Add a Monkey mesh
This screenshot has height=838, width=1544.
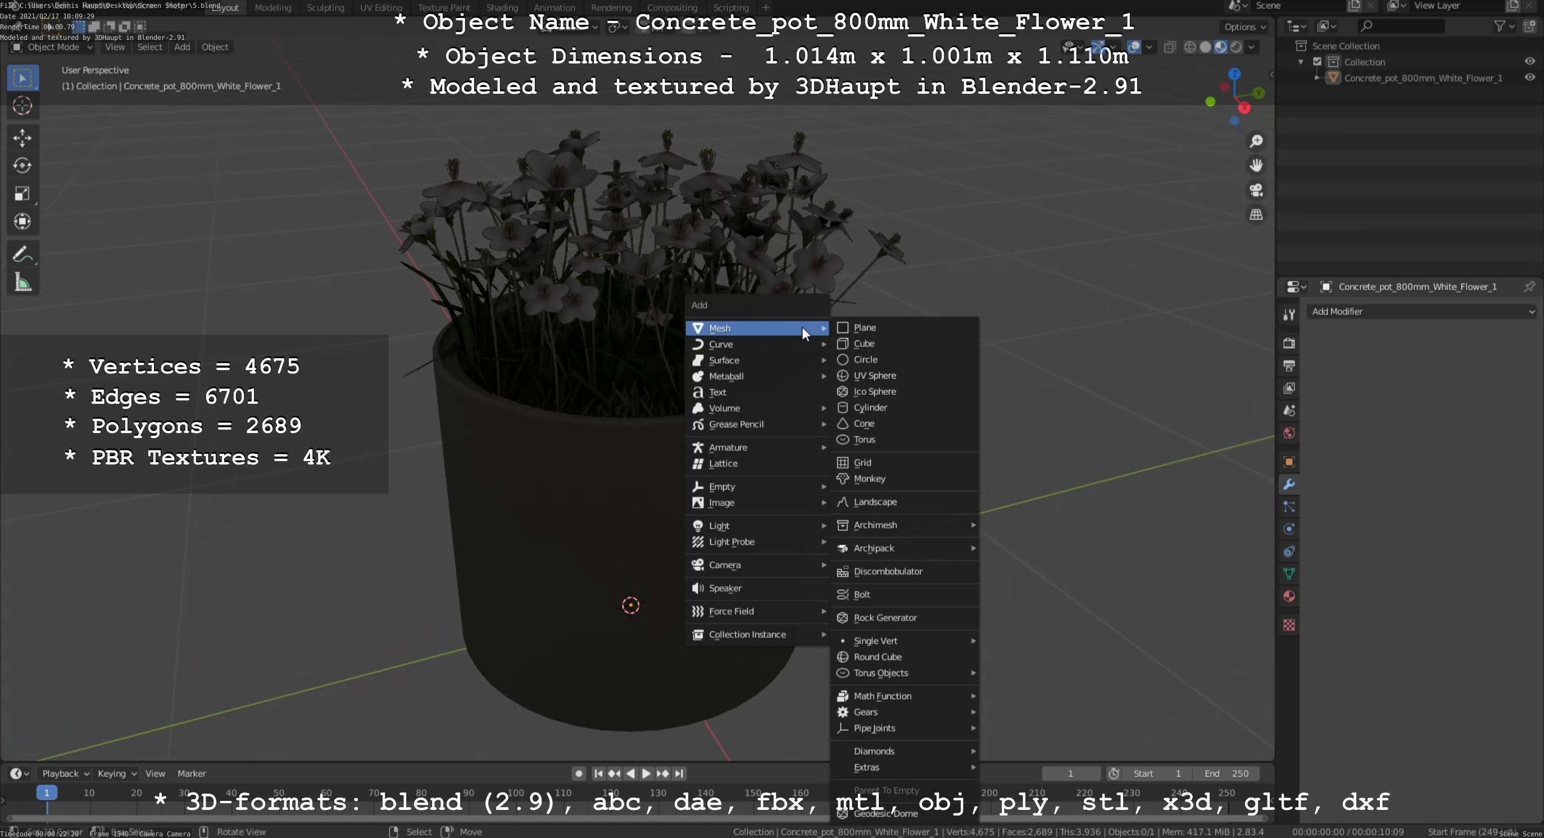click(x=905, y=479)
